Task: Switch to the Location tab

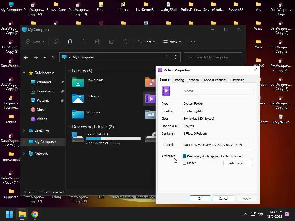Action: pos(193,80)
